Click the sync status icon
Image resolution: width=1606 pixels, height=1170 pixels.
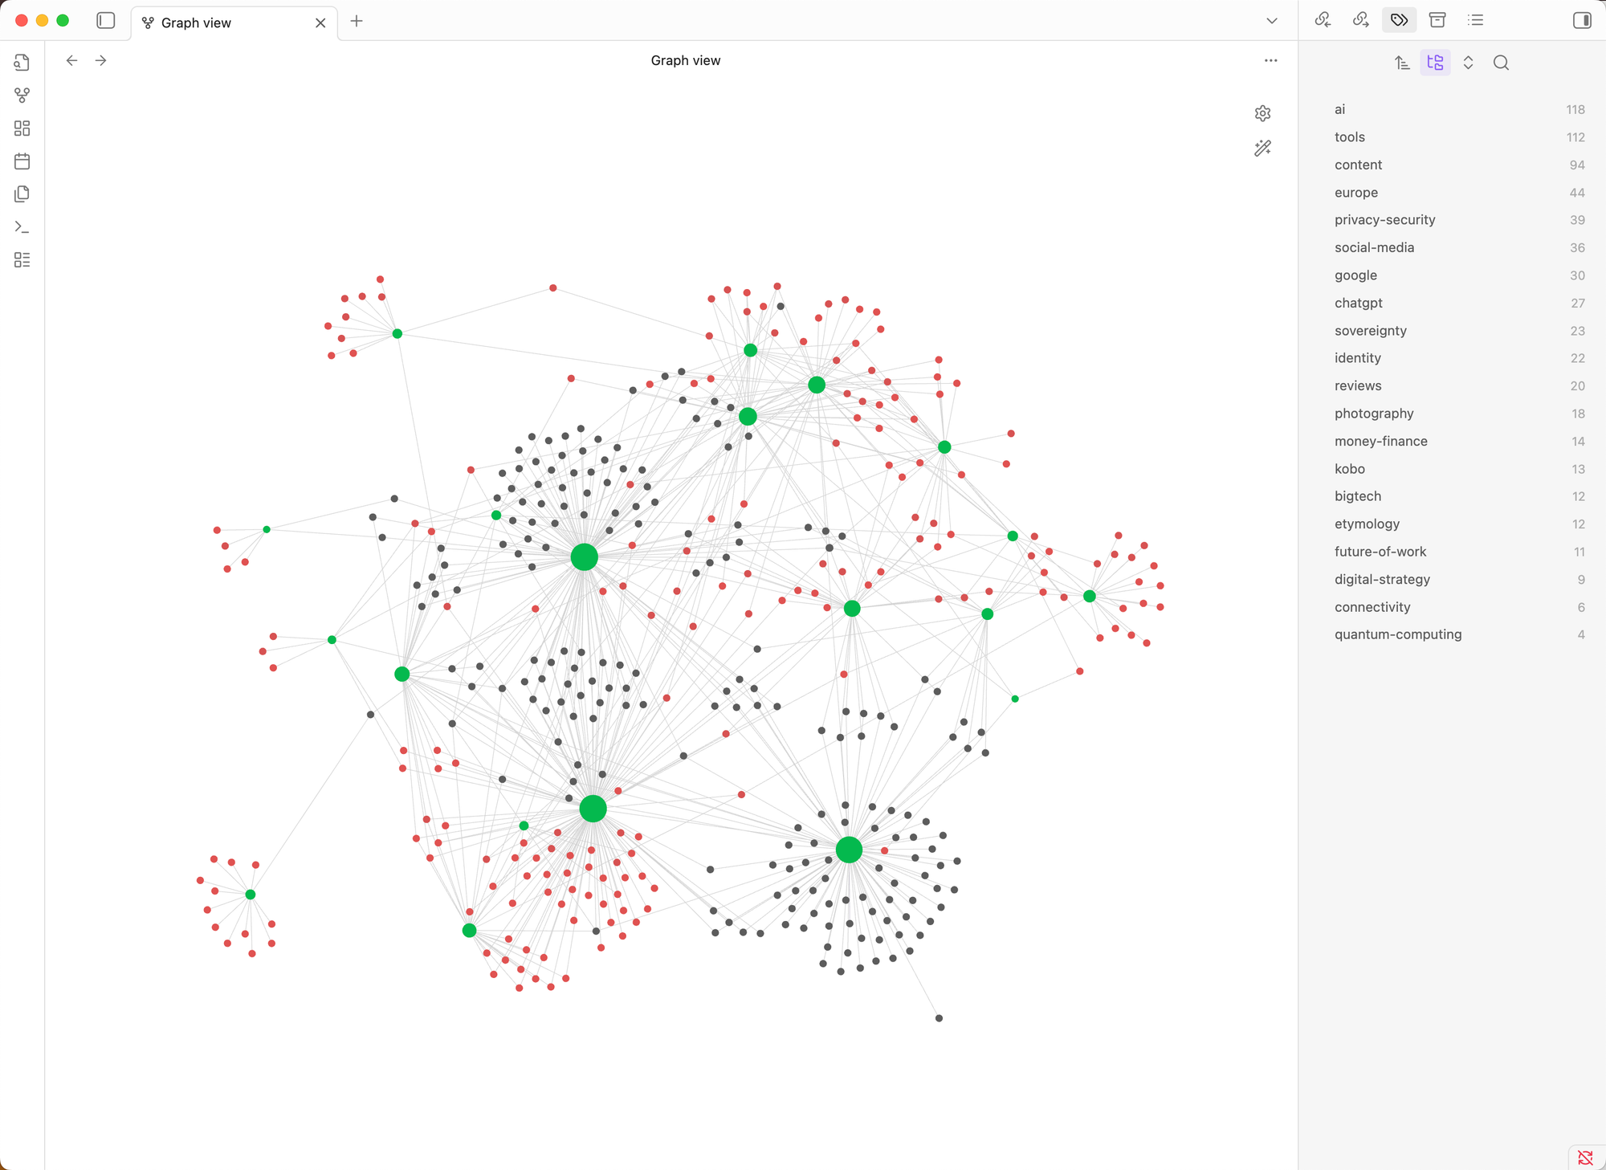coord(1585,1157)
